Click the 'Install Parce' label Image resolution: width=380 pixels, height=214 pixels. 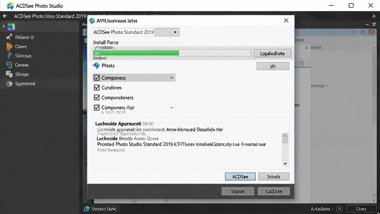106,42
